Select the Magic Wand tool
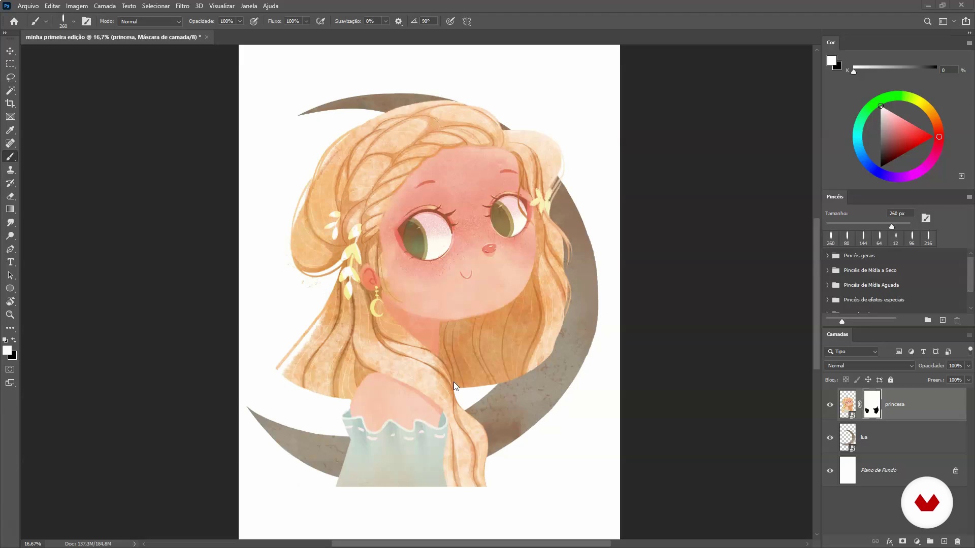The image size is (975, 548). tap(10, 91)
